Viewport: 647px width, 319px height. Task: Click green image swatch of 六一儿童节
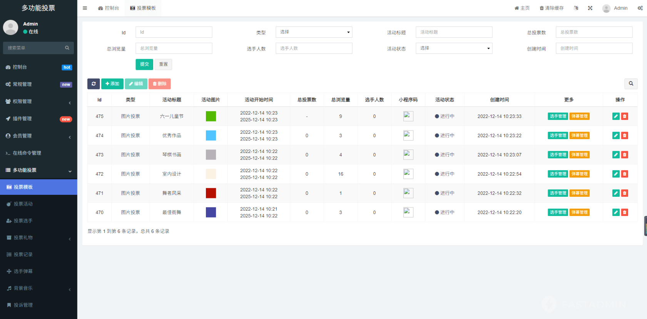211,116
